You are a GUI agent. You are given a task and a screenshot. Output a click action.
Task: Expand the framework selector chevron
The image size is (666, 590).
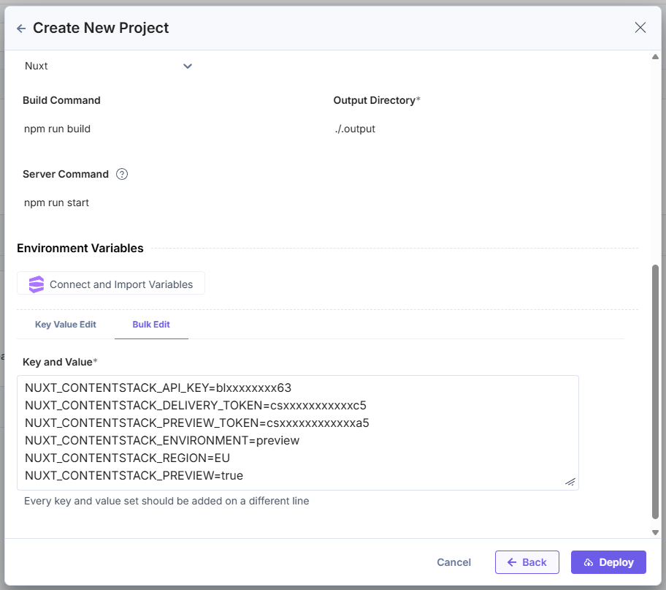point(188,66)
